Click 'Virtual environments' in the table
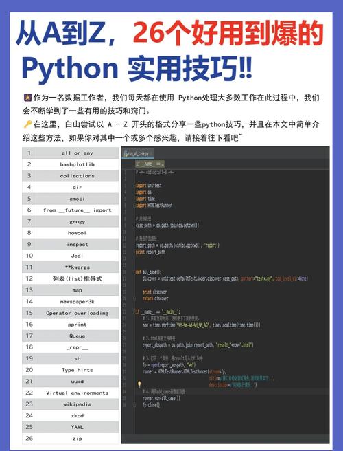 pyautogui.click(x=78, y=393)
